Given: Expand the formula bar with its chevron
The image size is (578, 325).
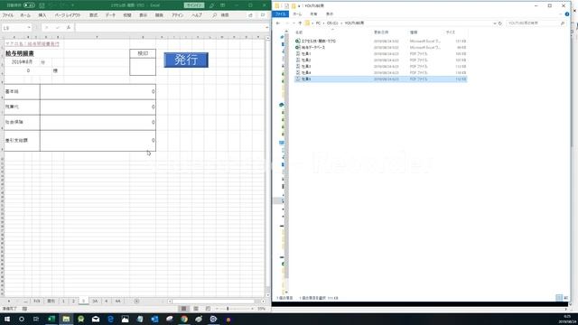Looking at the screenshot, I should click(267, 28).
